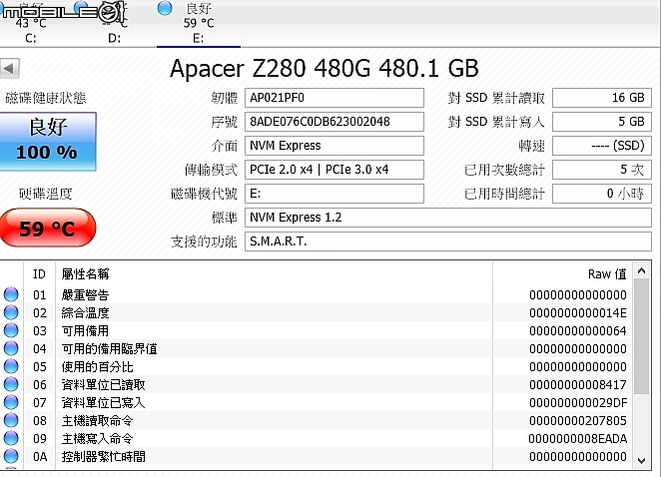The width and height of the screenshot is (661, 477).
Task: Click the blue status icon for attribute 07
Action: pyautogui.click(x=11, y=402)
